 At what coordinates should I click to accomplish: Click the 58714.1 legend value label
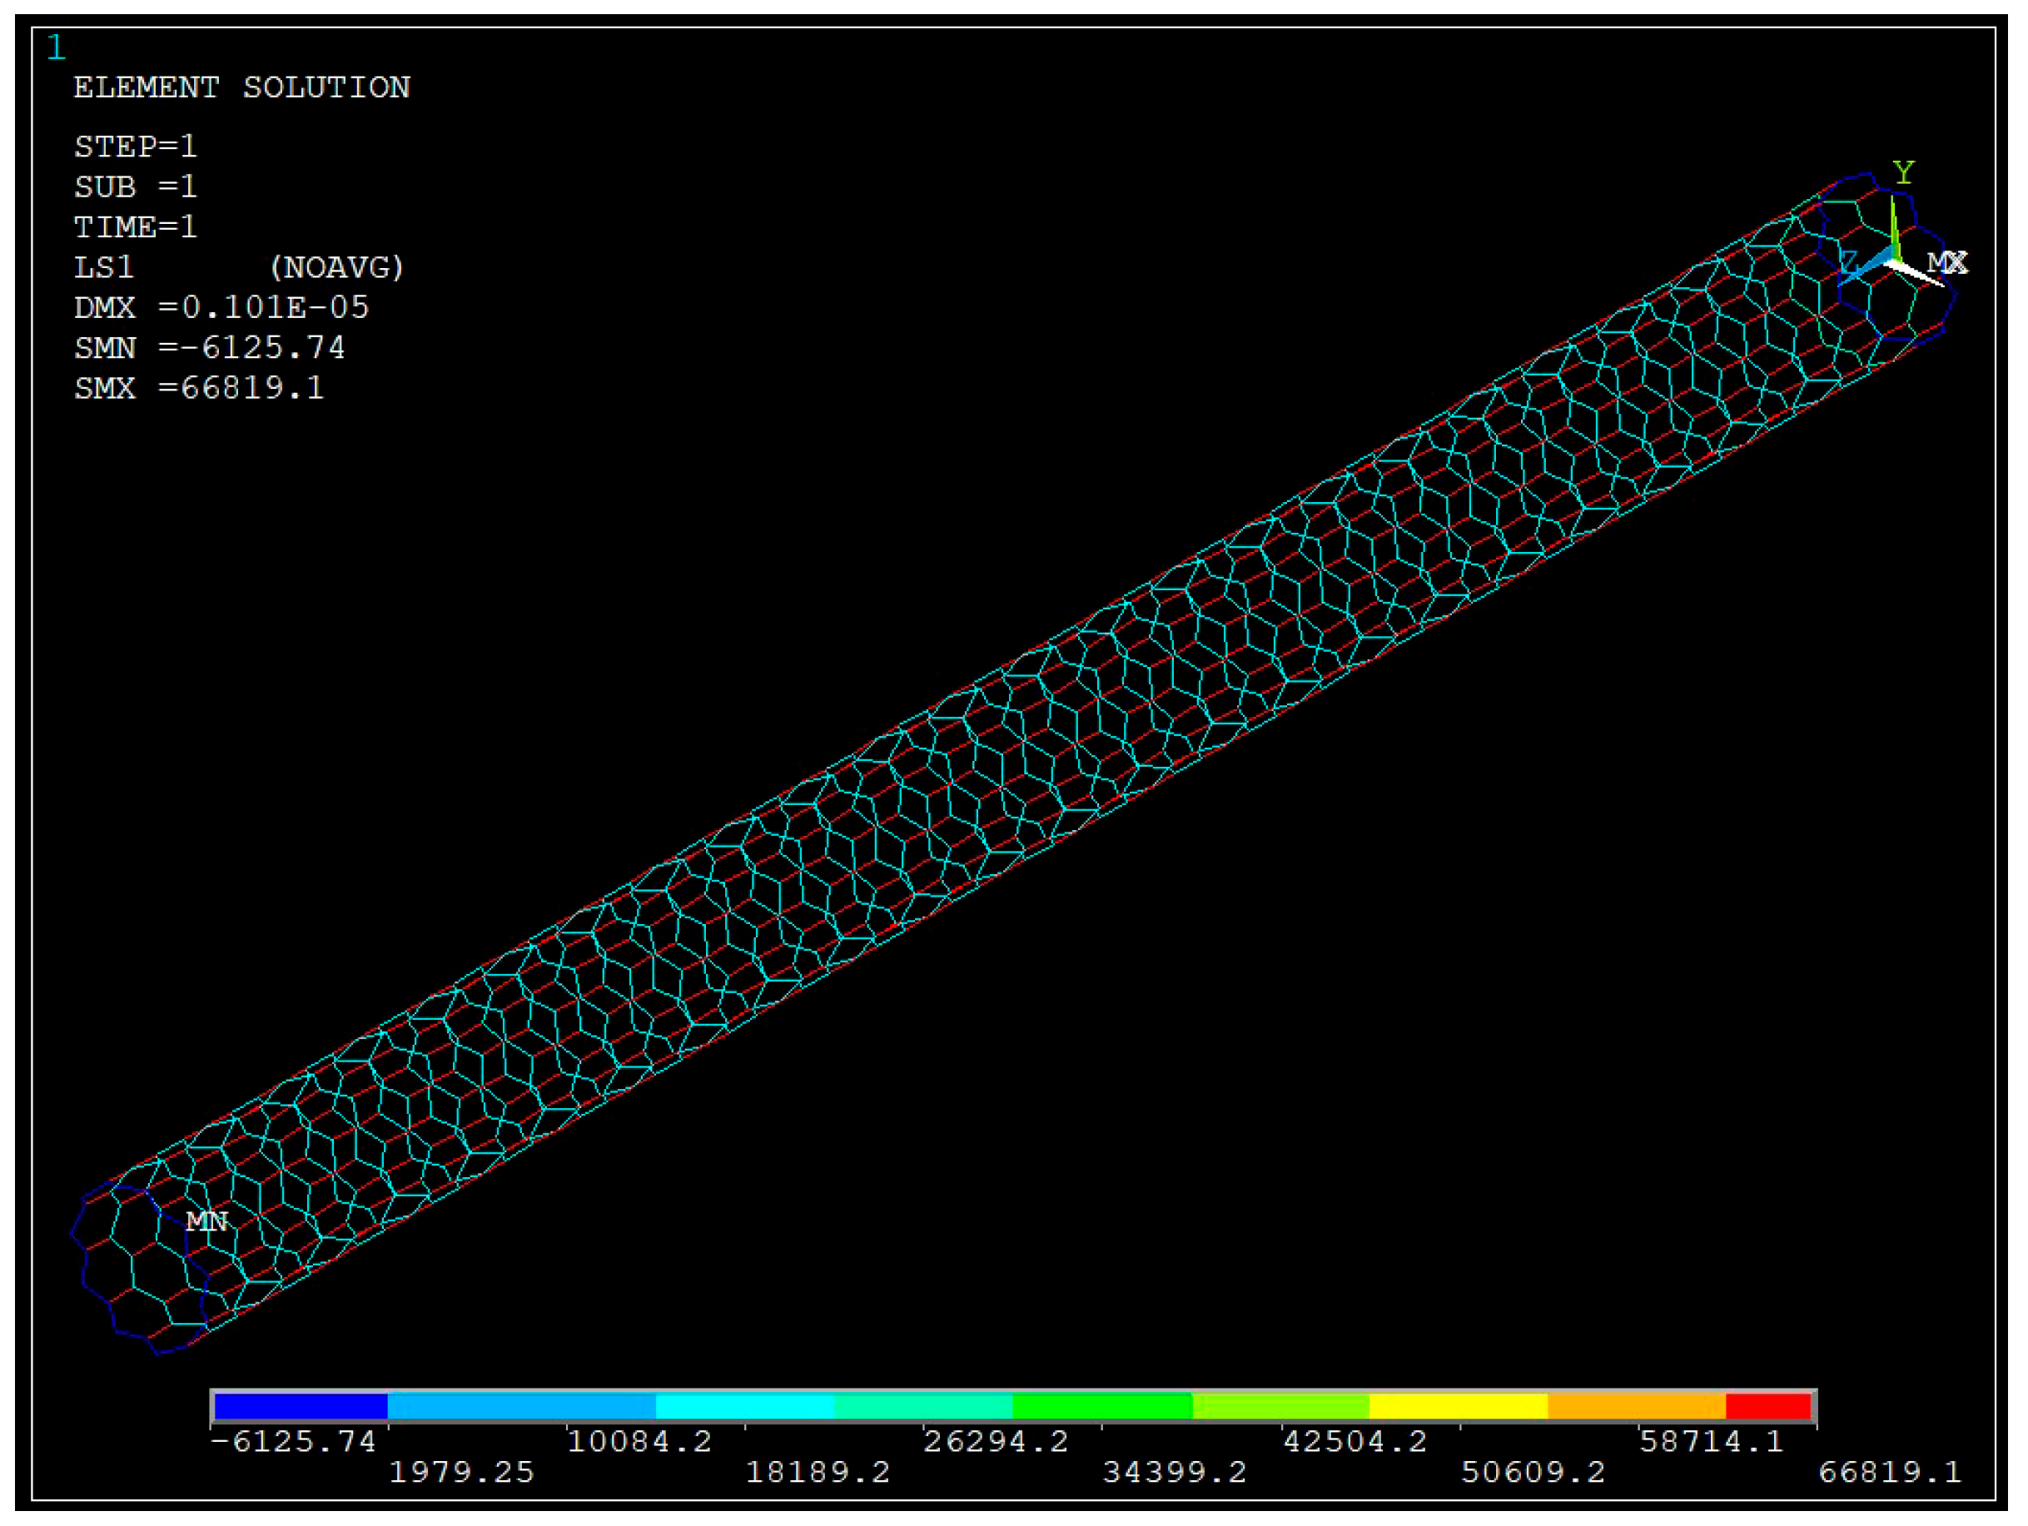(1711, 1441)
